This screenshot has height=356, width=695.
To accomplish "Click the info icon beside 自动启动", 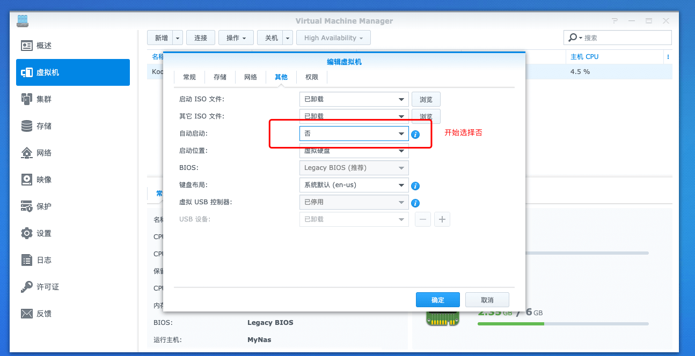I will point(415,135).
